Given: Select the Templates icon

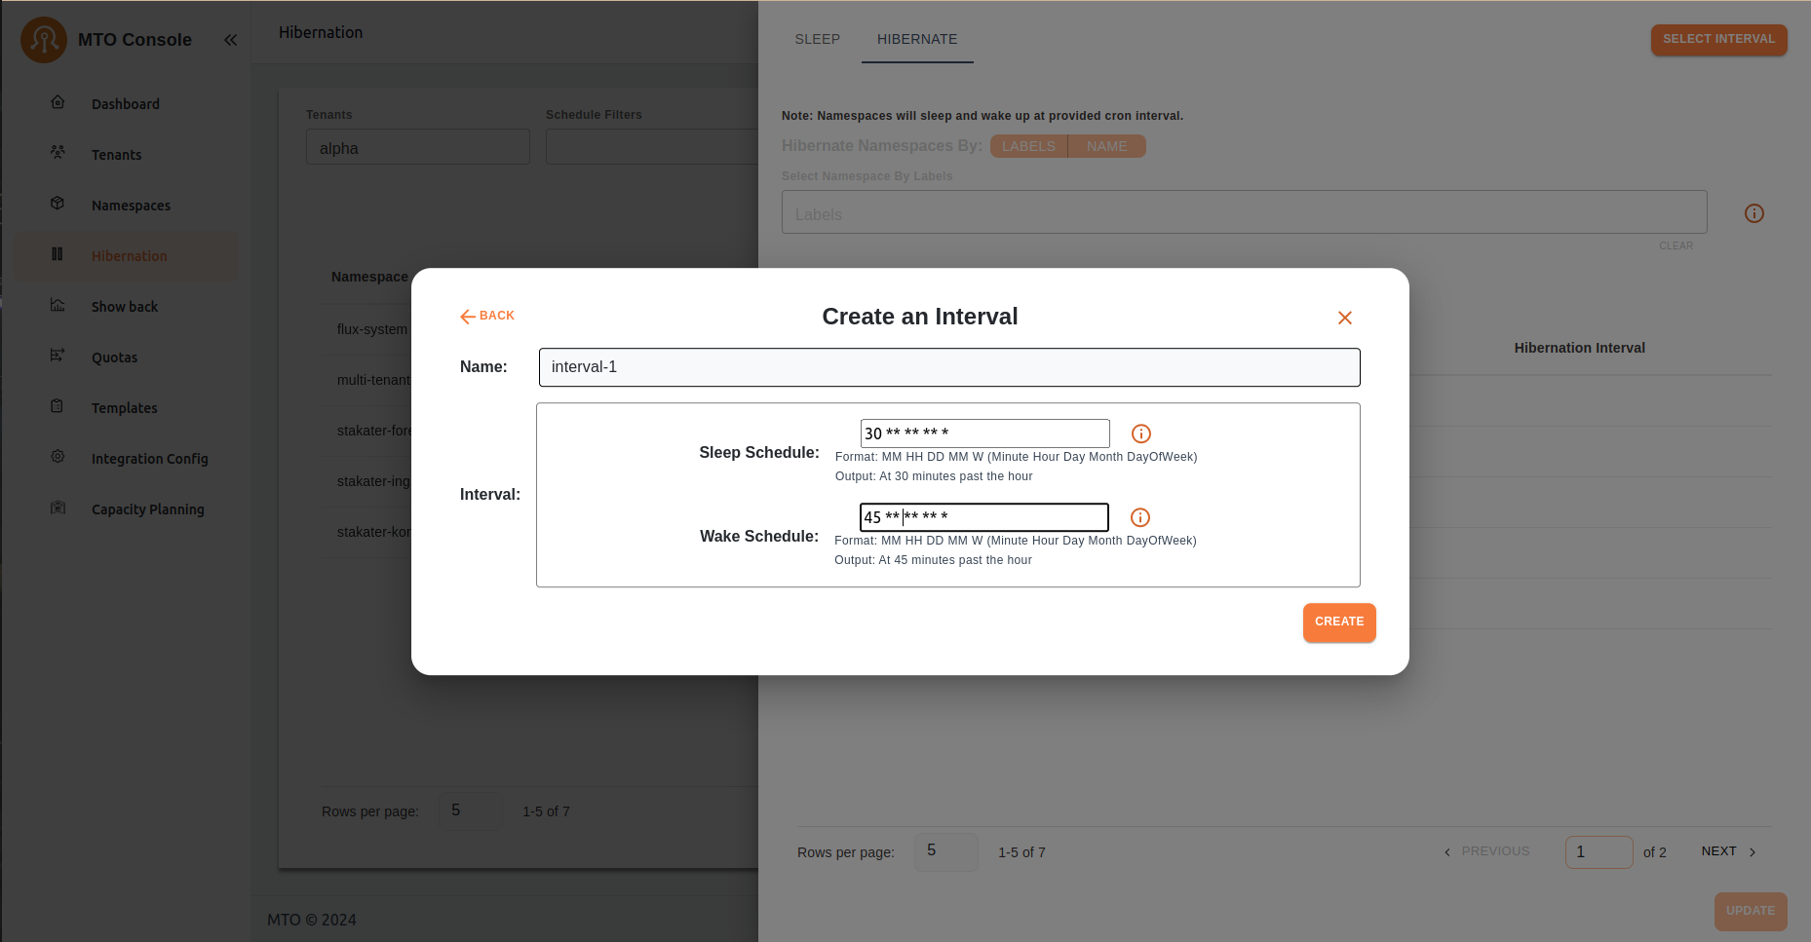Looking at the screenshot, I should click(58, 407).
